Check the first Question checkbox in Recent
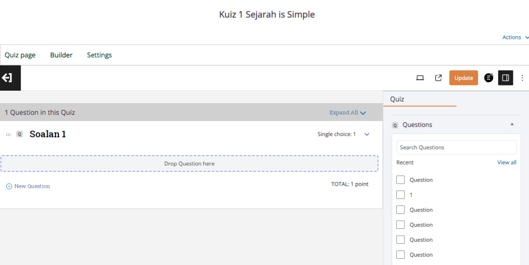The width and height of the screenshot is (529, 265). click(x=400, y=180)
